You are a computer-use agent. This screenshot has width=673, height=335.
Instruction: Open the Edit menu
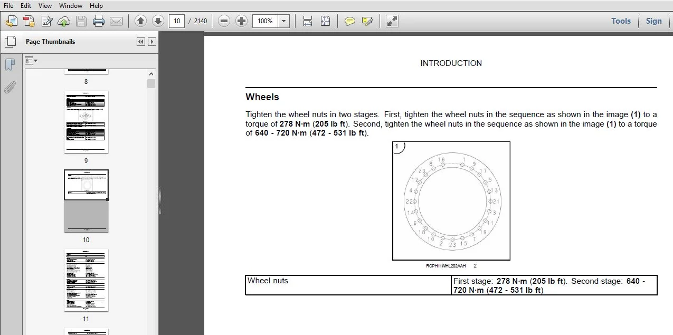pyautogui.click(x=26, y=5)
